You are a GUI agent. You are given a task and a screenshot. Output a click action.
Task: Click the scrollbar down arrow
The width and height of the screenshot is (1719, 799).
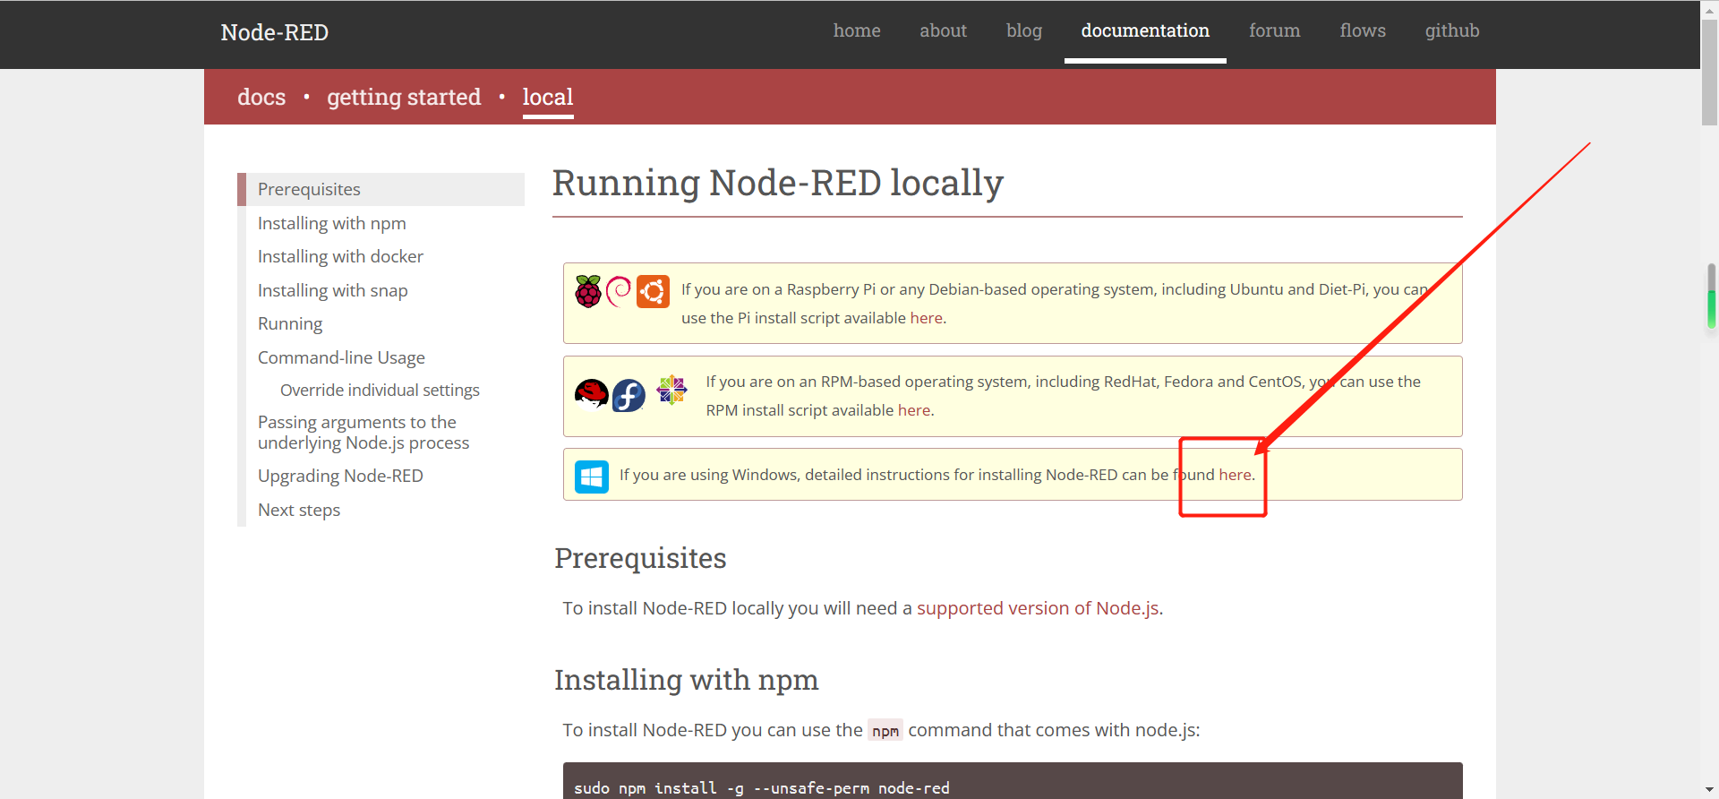(x=1709, y=791)
